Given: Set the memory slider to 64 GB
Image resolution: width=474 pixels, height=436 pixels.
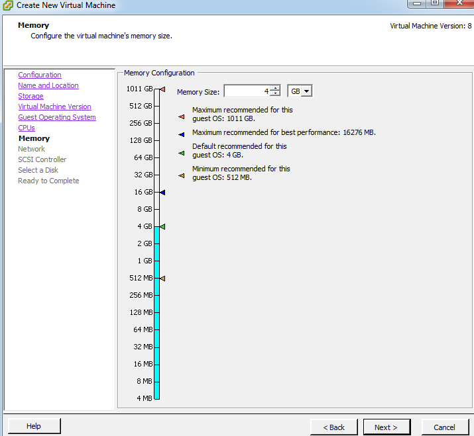Looking at the screenshot, I should tap(156, 158).
